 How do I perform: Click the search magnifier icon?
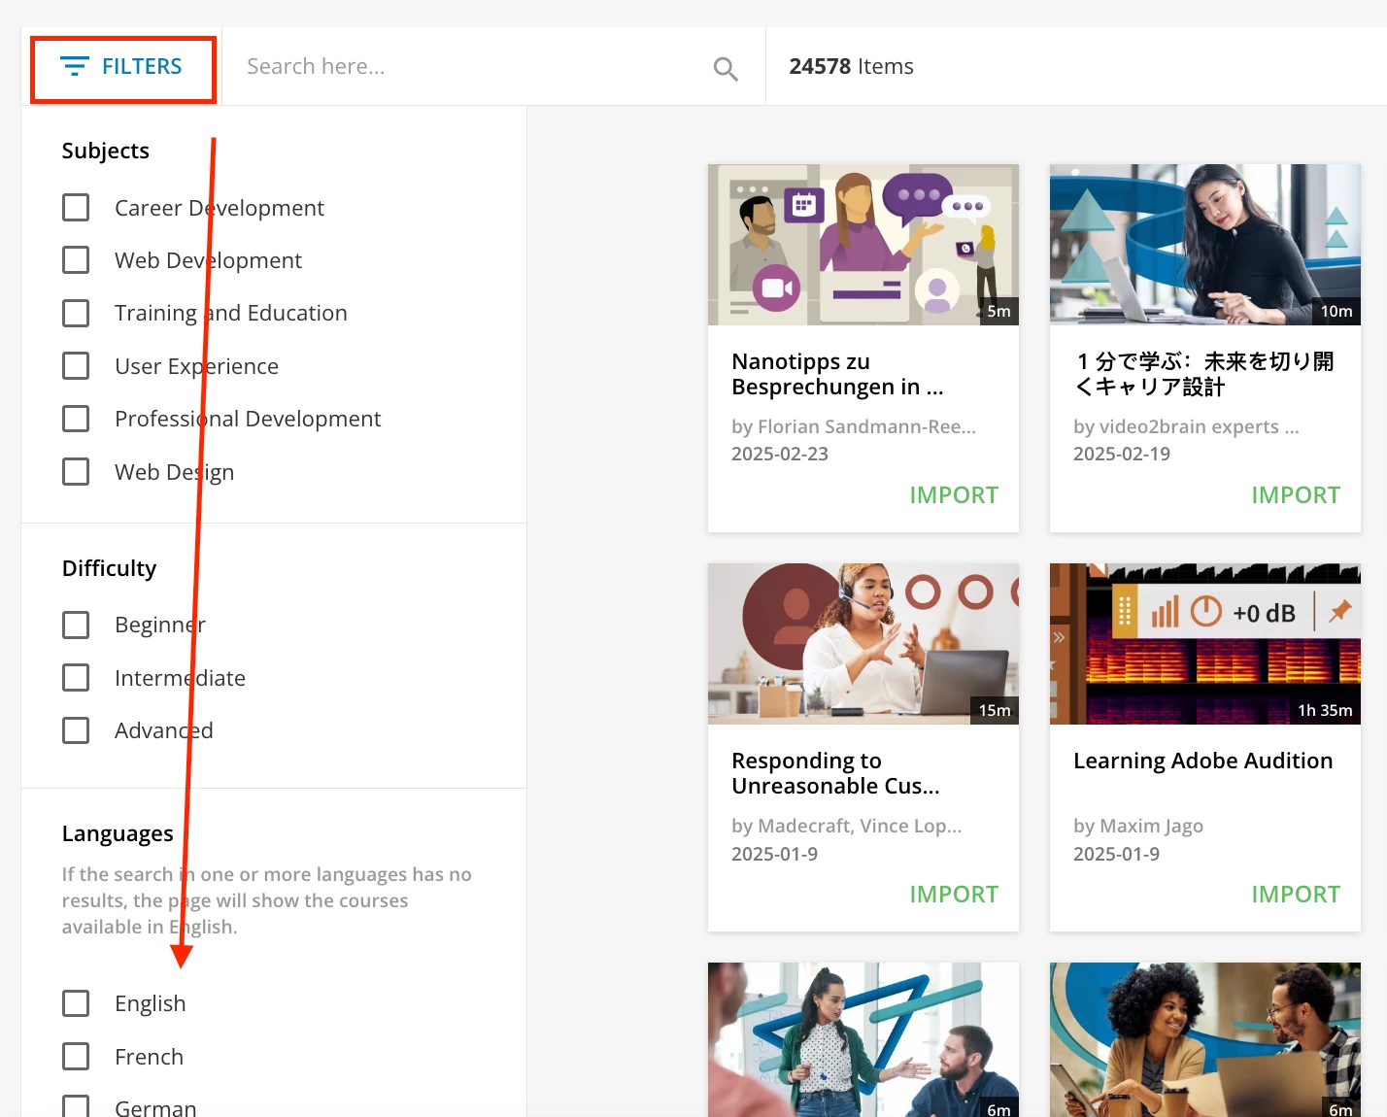tap(726, 68)
